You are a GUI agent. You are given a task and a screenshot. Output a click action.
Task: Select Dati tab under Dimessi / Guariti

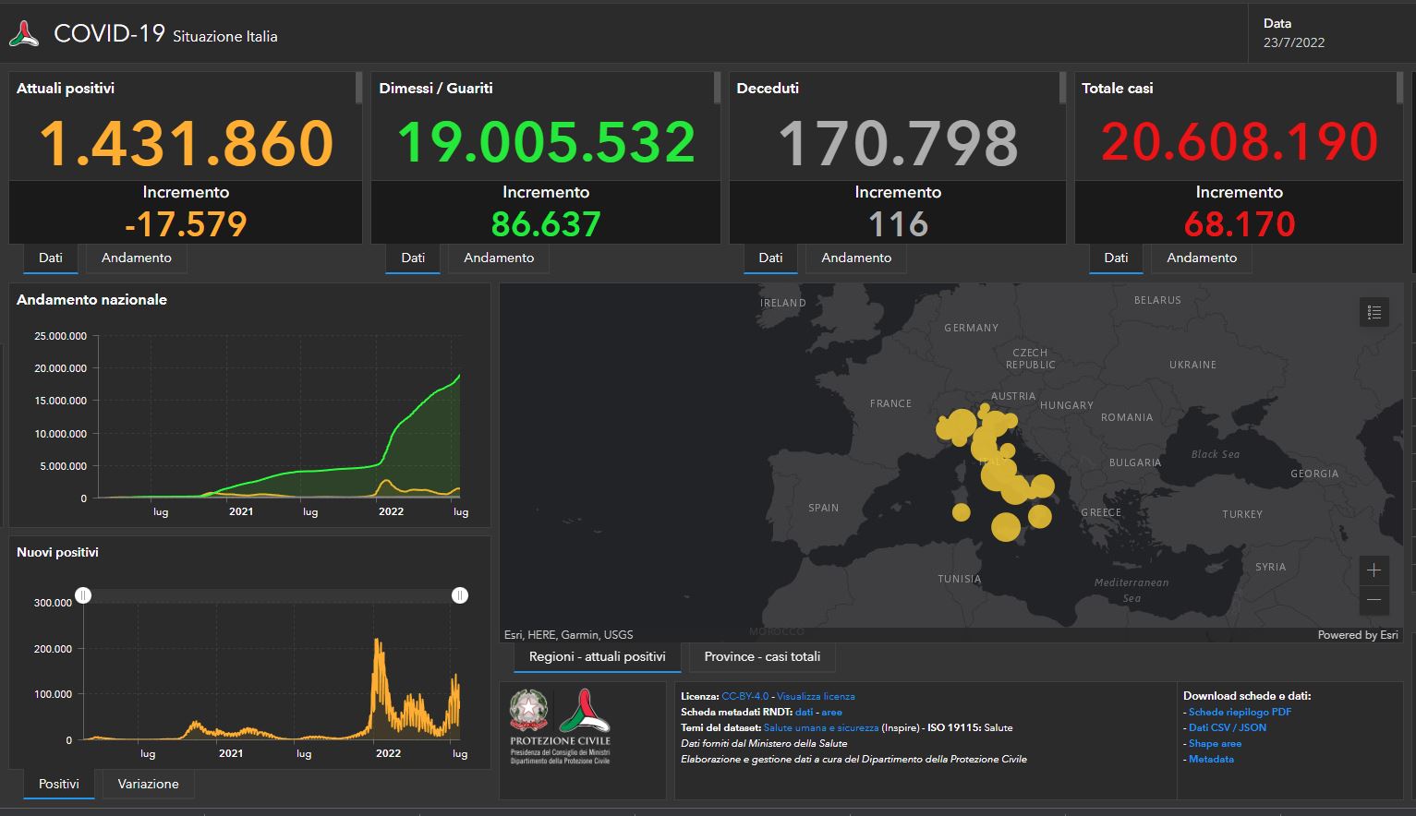point(413,258)
